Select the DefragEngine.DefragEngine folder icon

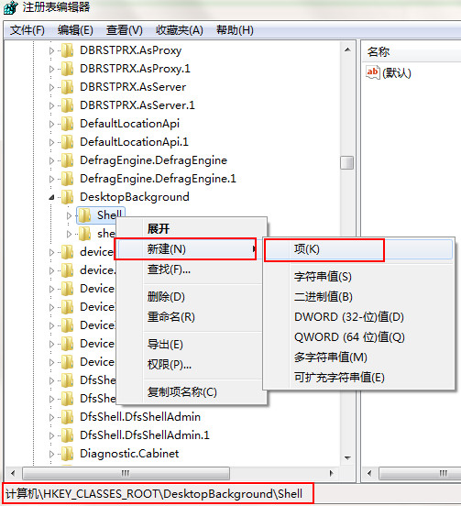67,160
